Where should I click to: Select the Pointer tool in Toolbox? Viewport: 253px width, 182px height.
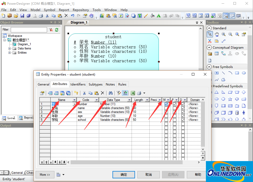tap(210, 34)
